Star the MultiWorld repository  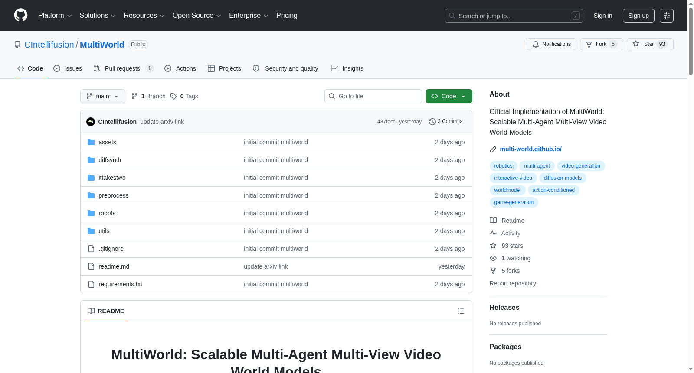click(650, 44)
